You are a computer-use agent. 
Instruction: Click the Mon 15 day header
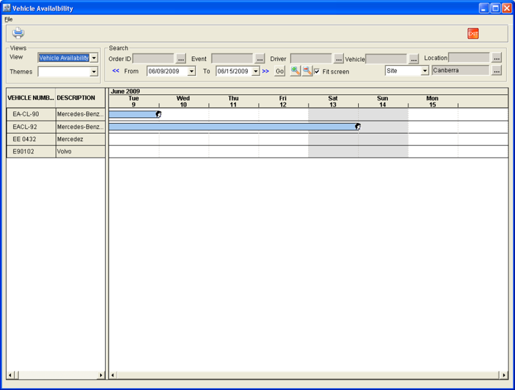(x=433, y=101)
